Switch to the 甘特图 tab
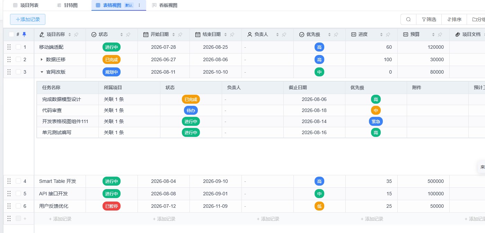 [x=67, y=6]
